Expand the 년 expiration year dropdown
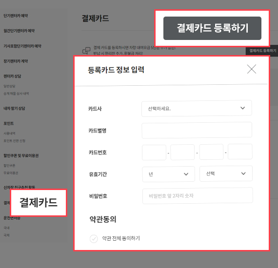 point(168,174)
